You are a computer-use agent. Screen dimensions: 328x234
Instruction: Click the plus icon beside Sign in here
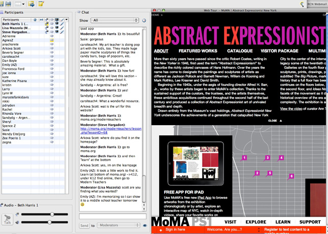pos(161,230)
